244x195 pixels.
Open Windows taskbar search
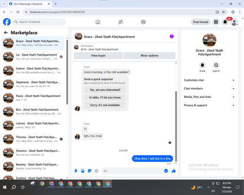(x=14, y=187)
